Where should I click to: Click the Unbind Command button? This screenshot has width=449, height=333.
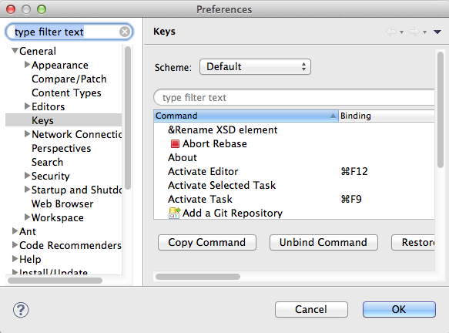[x=323, y=243]
